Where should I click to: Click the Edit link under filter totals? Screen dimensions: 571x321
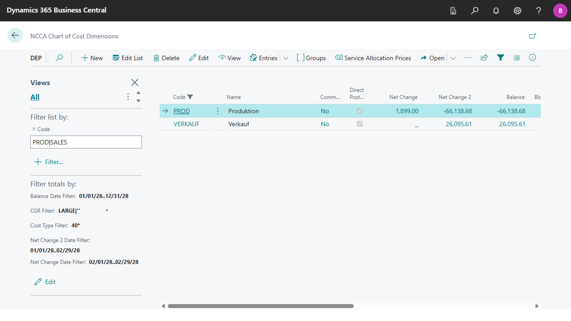(45, 282)
